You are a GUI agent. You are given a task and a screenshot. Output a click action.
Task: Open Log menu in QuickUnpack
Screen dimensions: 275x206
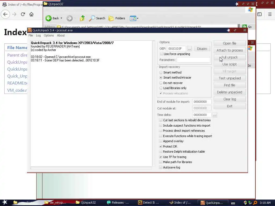click(38, 35)
